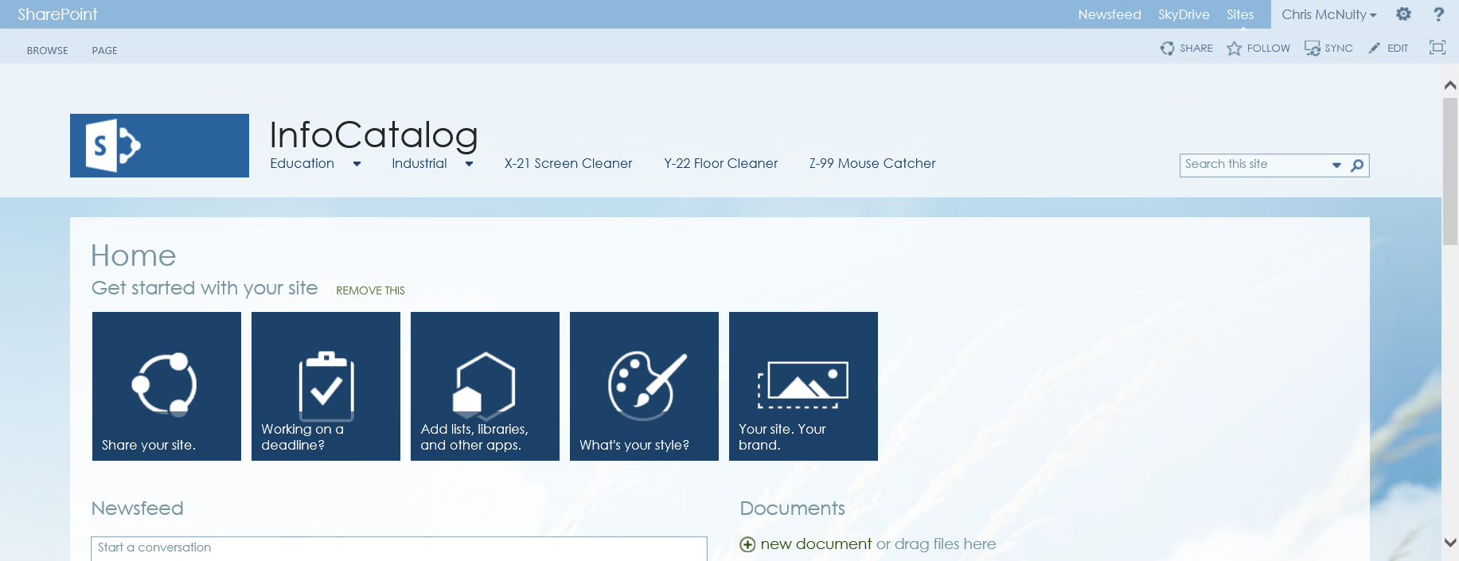Image resolution: width=1459 pixels, height=561 pixels.
Task: Click the Follow star icon
Action: [1234, 49]
